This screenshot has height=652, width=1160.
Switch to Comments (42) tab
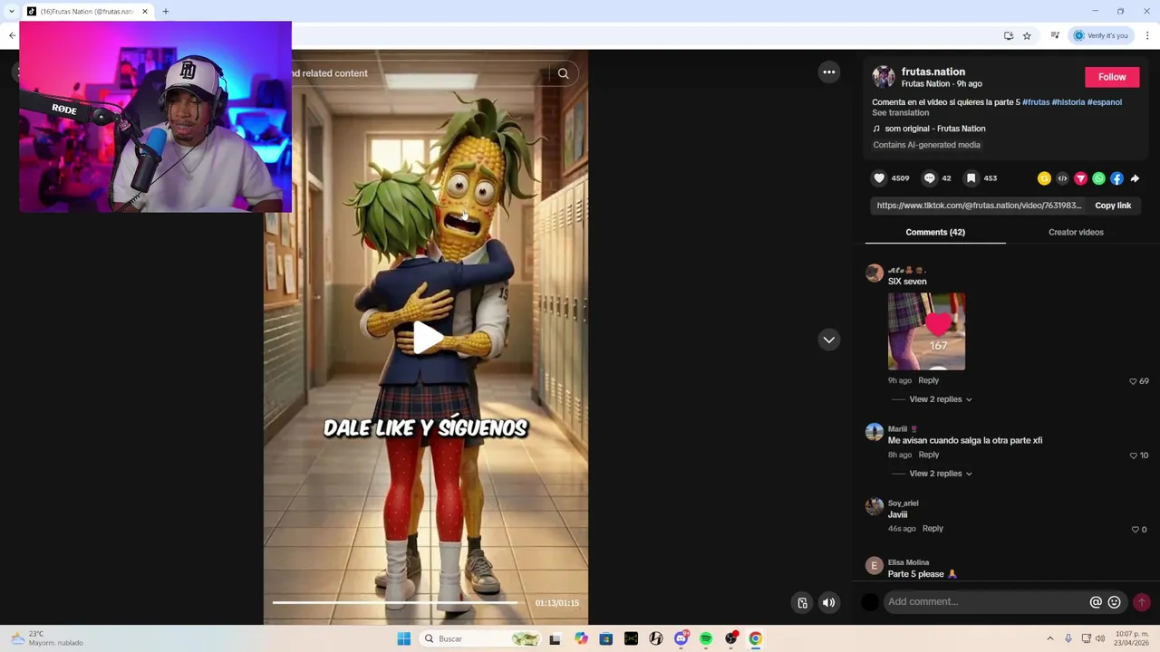(935, 233)
